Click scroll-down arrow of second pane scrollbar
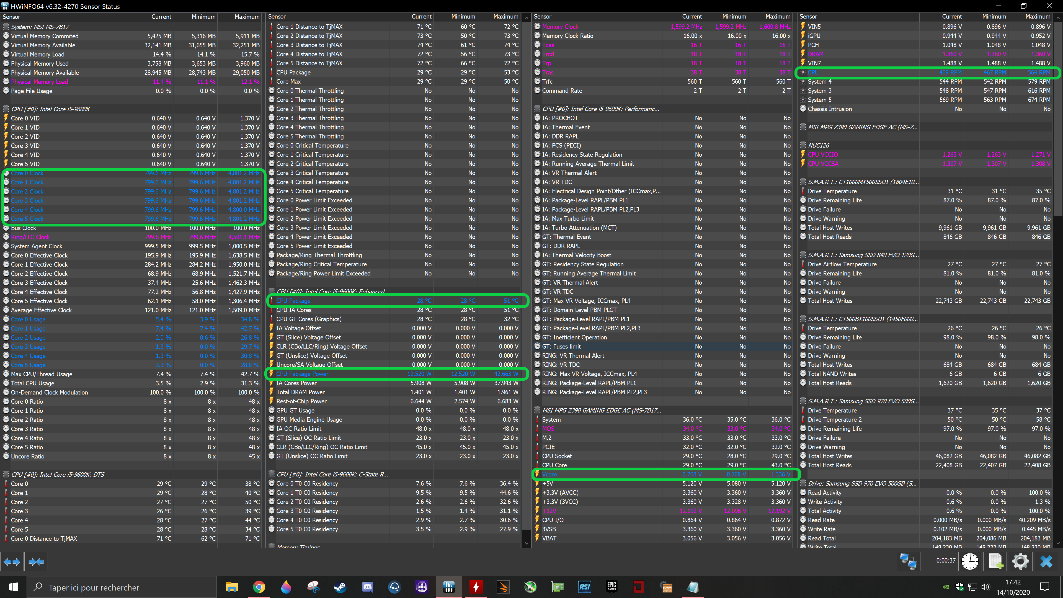Viewport: 1063px width, 598px height. 526,543
